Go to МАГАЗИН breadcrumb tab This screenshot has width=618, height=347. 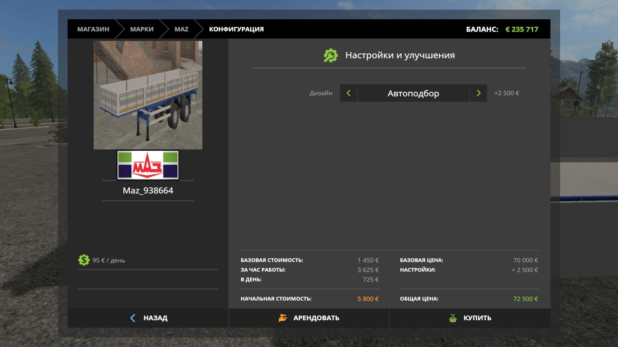coord(93,29)
